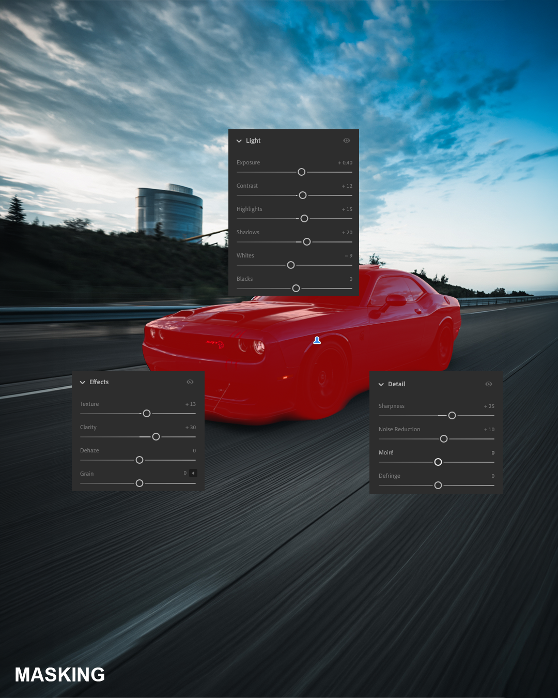The image size is (558, 698).
Task: Toggle the Effects panel eye icon
Action: coord(190,382)
